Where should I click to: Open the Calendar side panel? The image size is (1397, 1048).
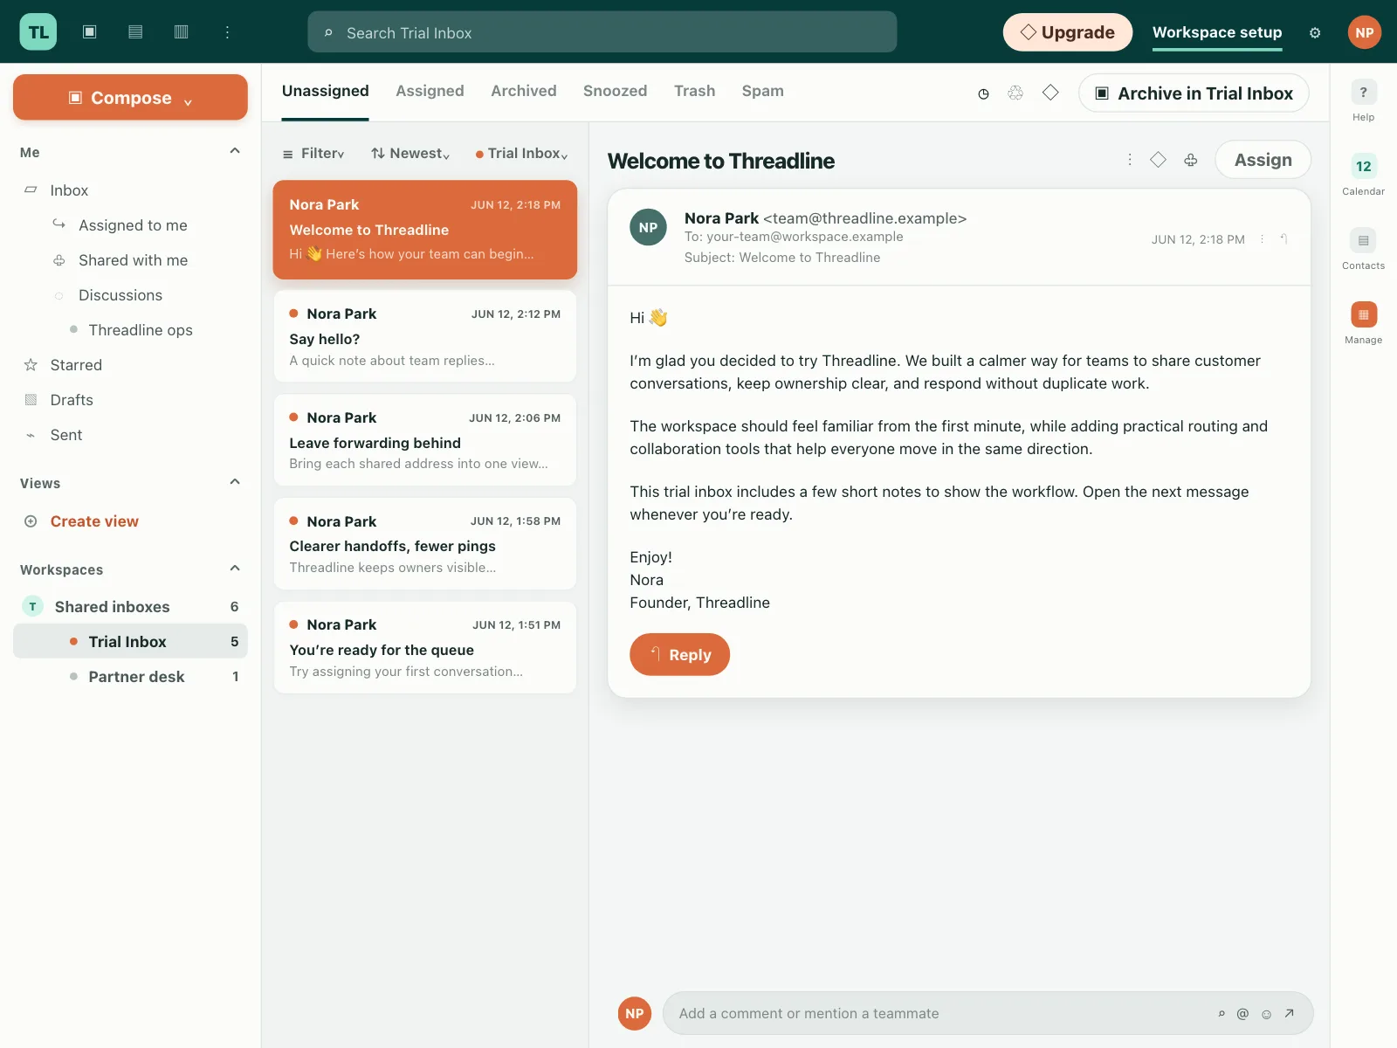point(1364,176)
